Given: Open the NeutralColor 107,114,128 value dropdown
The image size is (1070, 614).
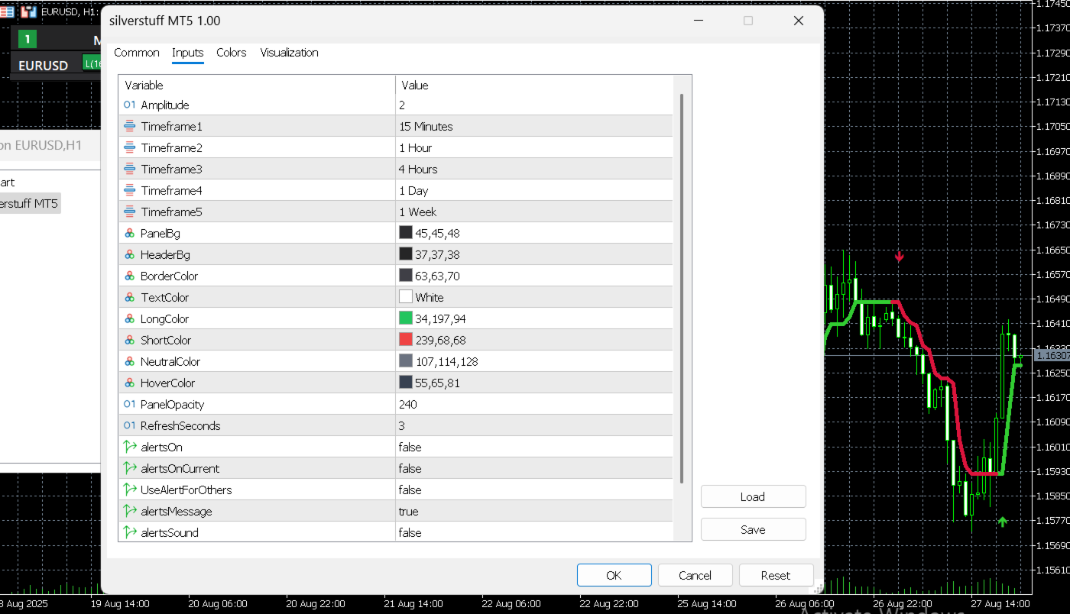Looking at the screenshot, I should coord(533,361).
